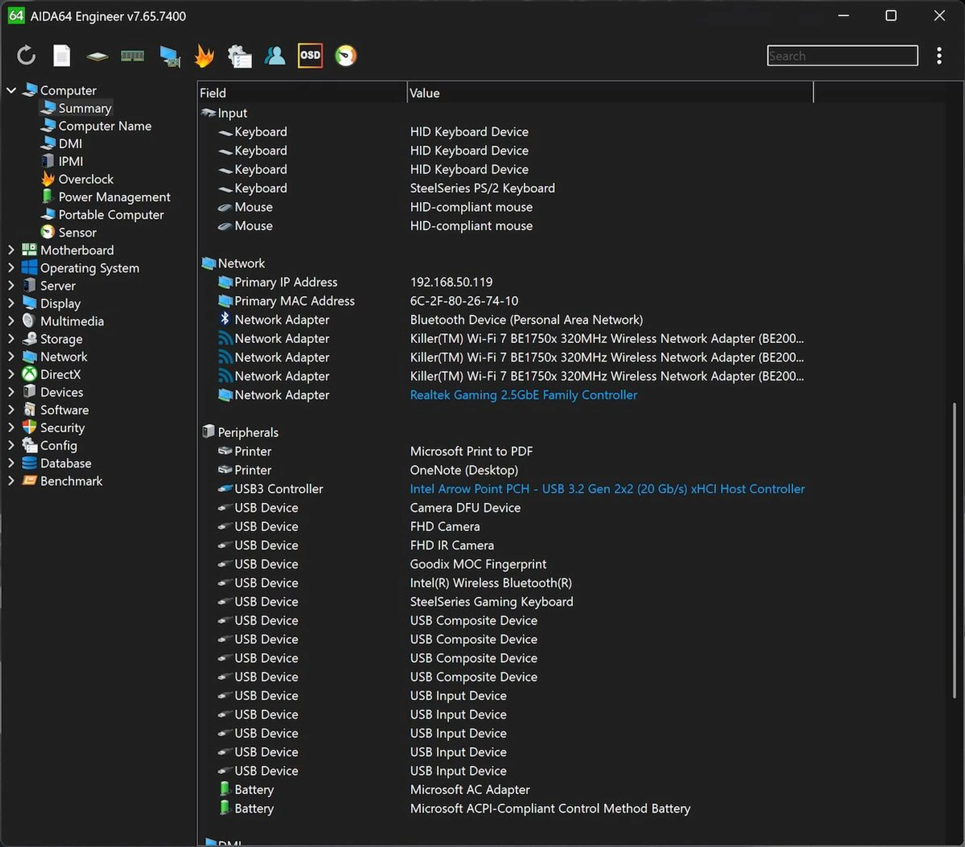Expand the Multimedia tree node
Viewport: 965px width, 847px height.
tap(11, 321)
